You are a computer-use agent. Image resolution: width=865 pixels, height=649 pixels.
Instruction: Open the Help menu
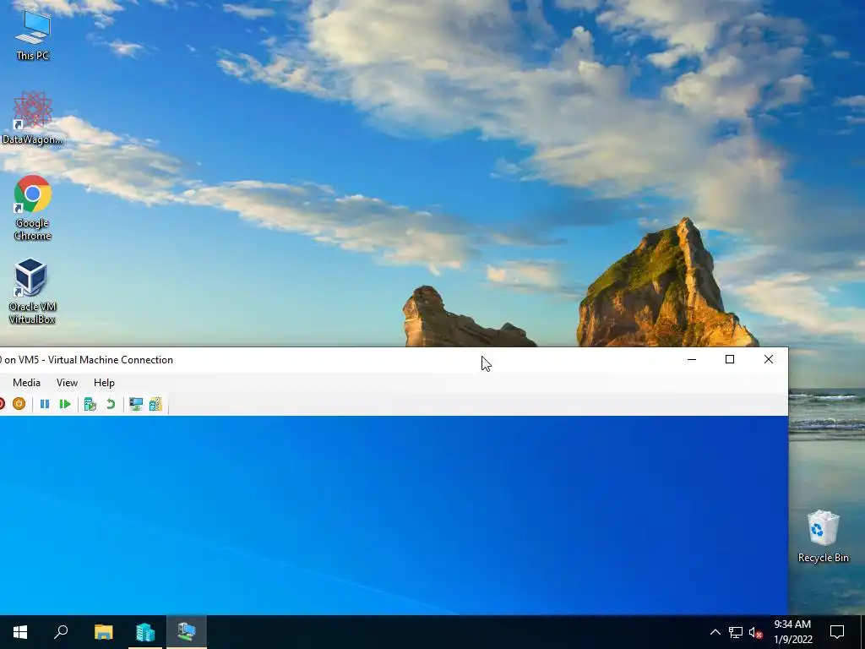click(104, 383)
